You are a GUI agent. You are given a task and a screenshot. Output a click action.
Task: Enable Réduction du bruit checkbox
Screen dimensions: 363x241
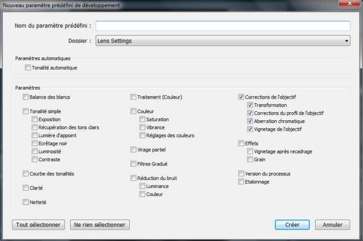click(x=133, y=178)
